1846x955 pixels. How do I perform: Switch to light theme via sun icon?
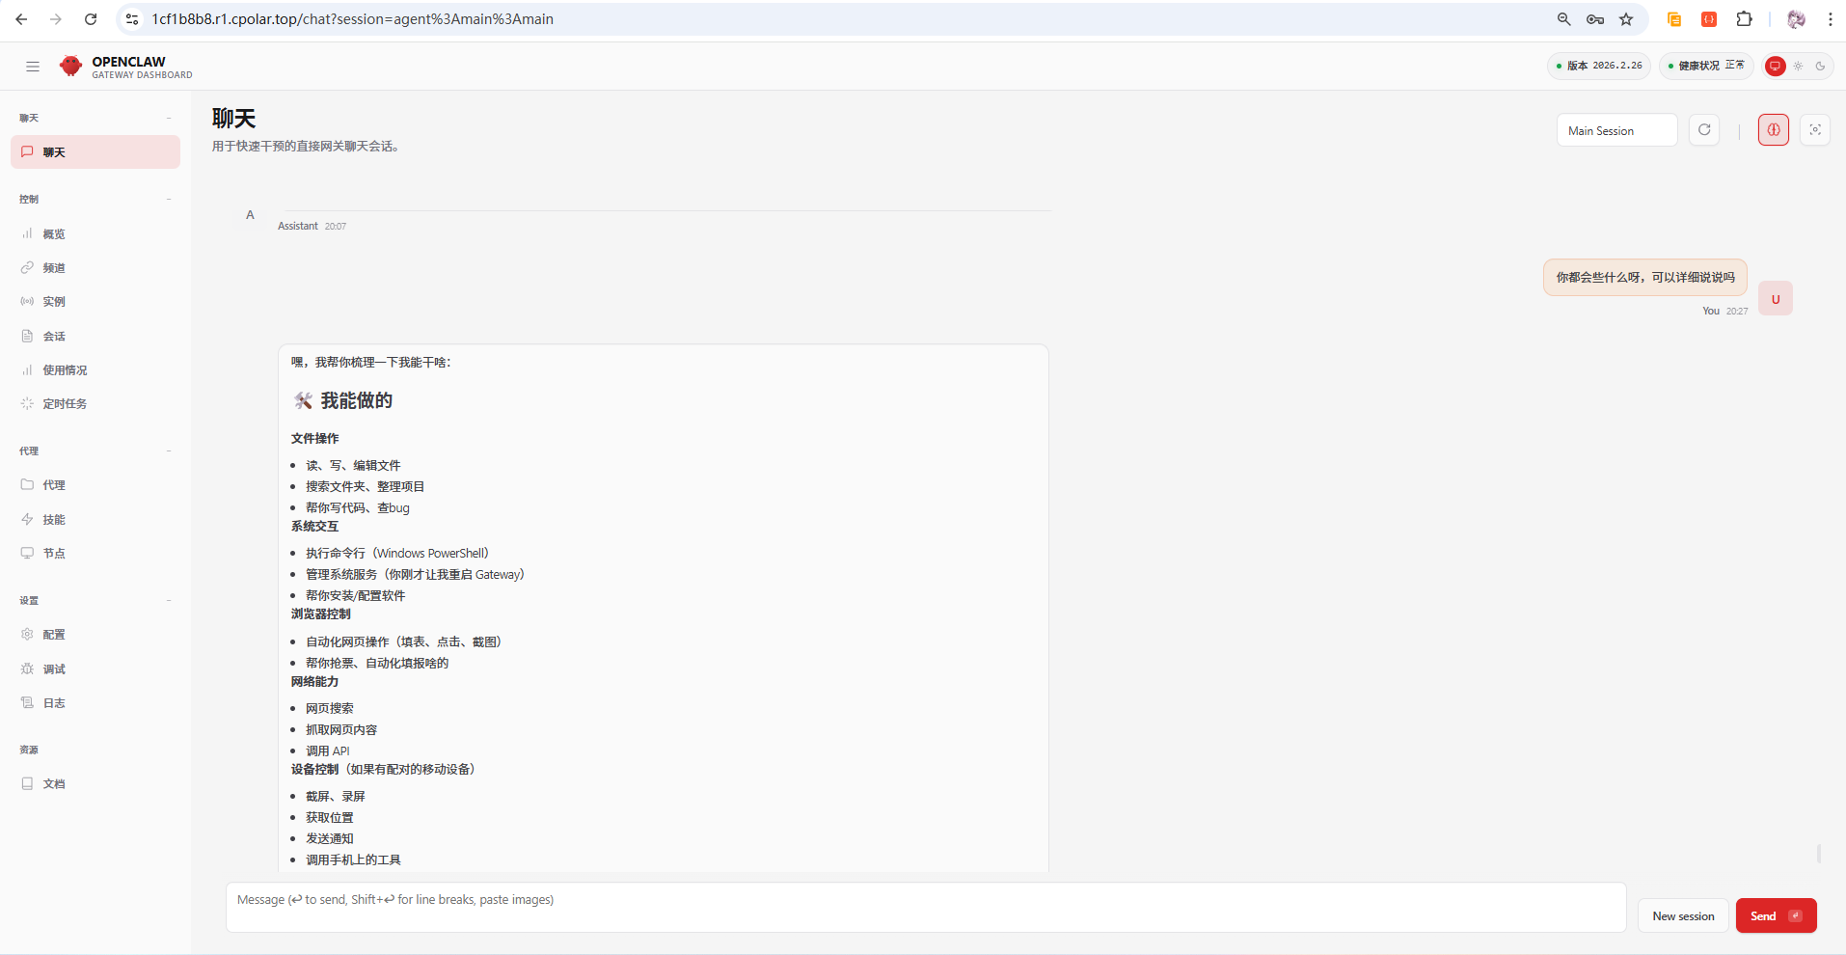(x=1798, y=66)
